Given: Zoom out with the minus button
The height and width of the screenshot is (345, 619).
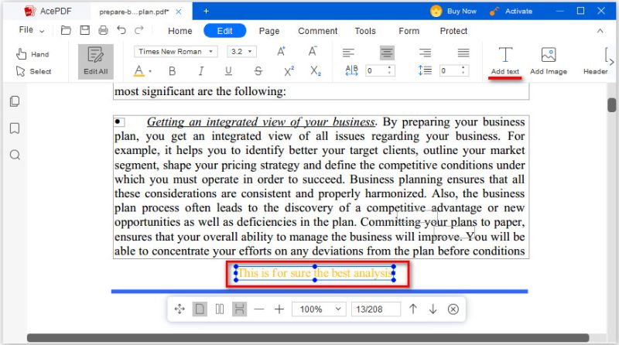Looking at the screenshot, I should (259, 309).
